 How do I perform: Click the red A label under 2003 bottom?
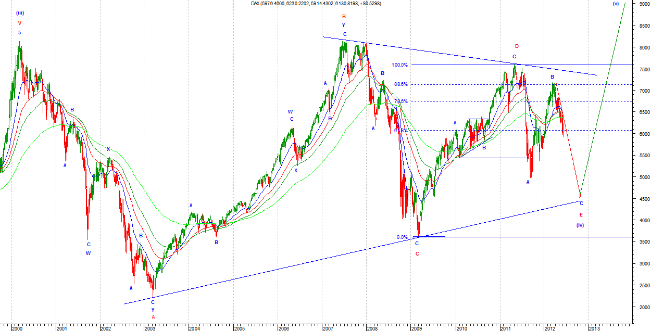coord(153,316)
